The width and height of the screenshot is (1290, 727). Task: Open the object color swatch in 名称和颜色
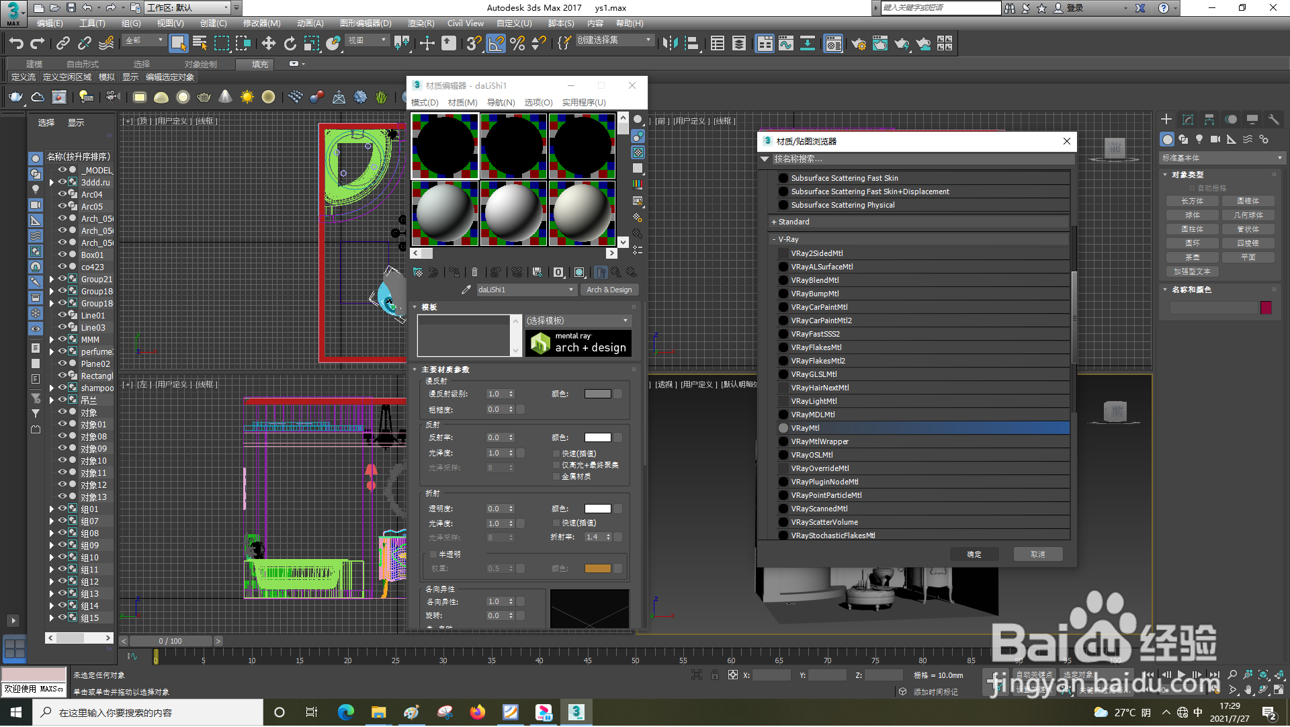[1266, 308]
